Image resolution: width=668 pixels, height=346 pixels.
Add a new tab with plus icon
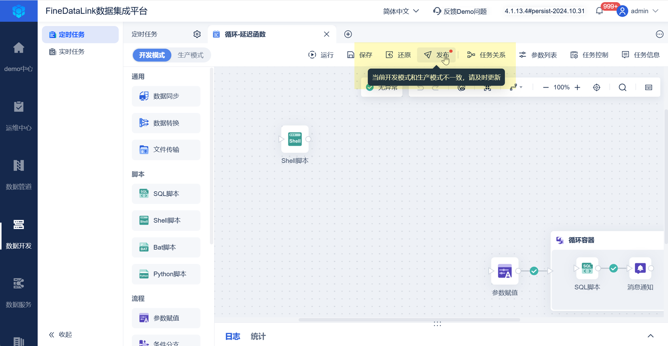(348, 34)
